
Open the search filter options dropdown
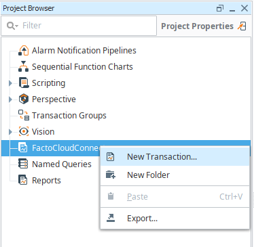pos(12,26)
